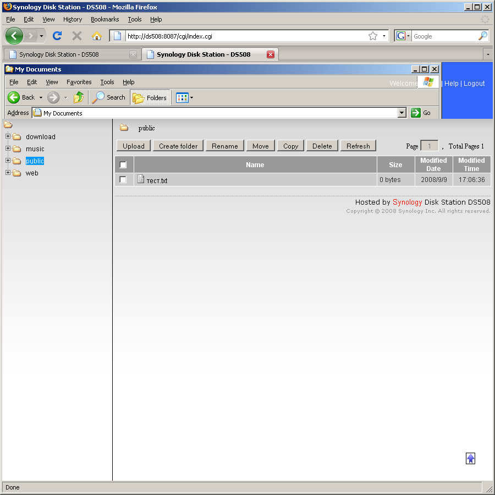
Task: Click the file name тест.txt
Action: [157, 180]
